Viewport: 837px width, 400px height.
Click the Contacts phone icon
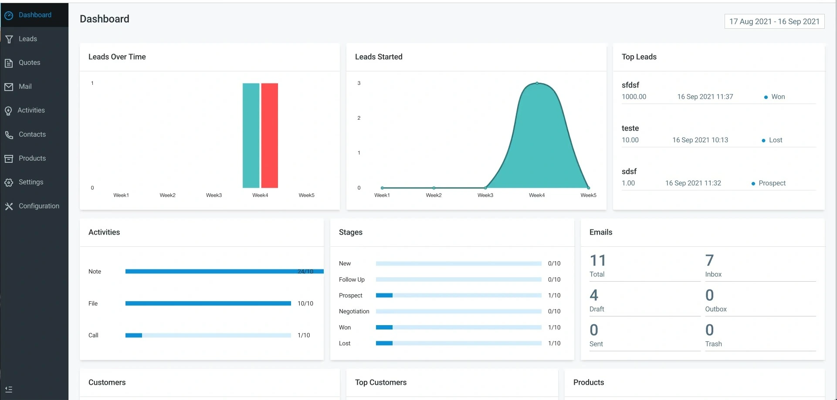[9, 135]
